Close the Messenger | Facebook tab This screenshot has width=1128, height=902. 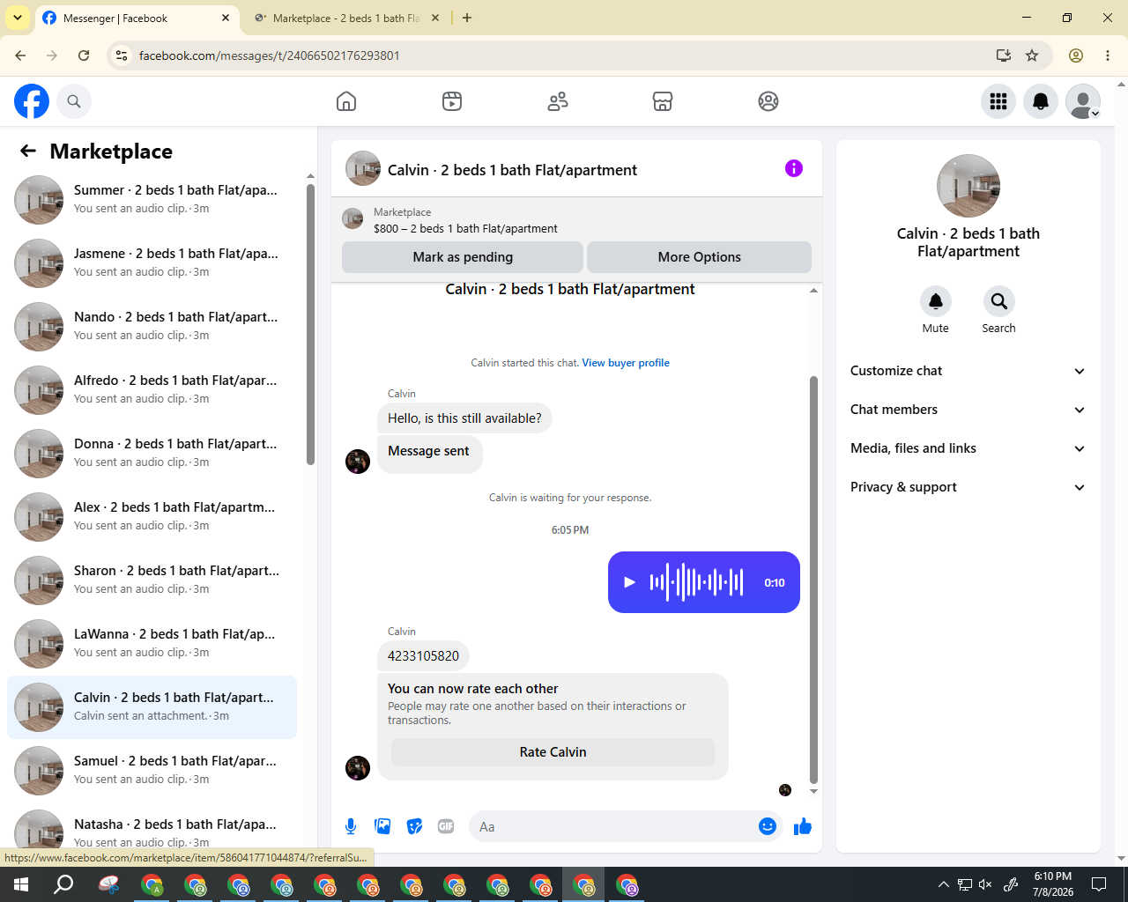point(226,18)
